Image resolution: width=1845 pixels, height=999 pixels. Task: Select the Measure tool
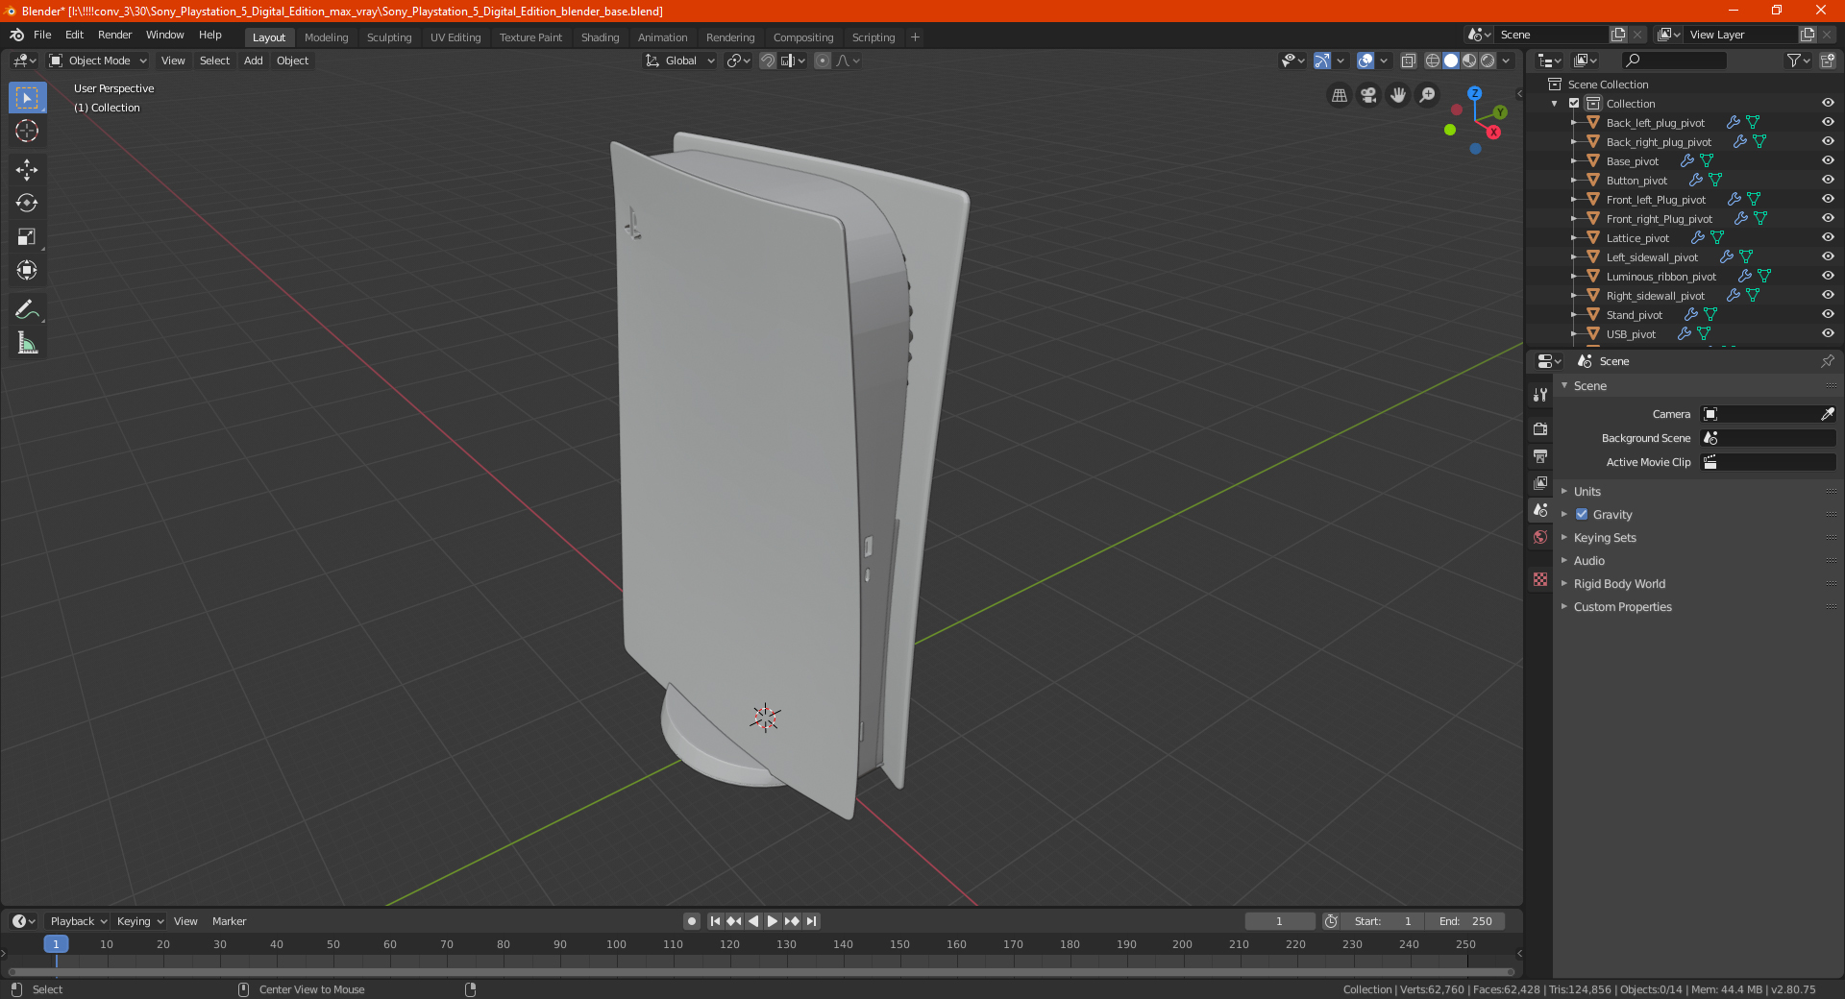click(x=27, y=343)
